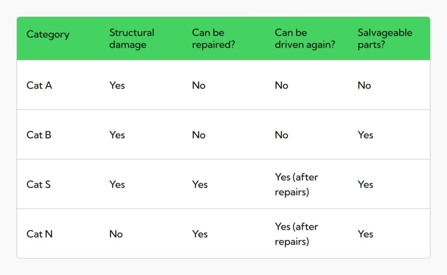Select the Cat N row label
447x275 pixels.
pyautogui.click(x=39, y=234)
